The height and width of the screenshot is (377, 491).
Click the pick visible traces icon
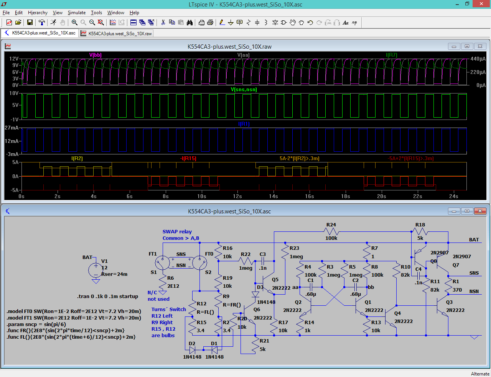click(x=113, y=23)
